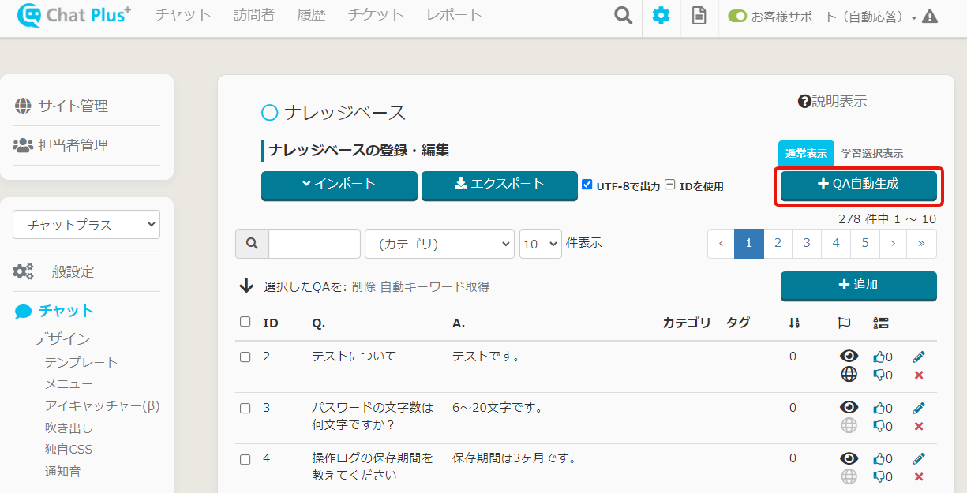
Task: Click the sort order column header icon
Action: tap(794, 323)
